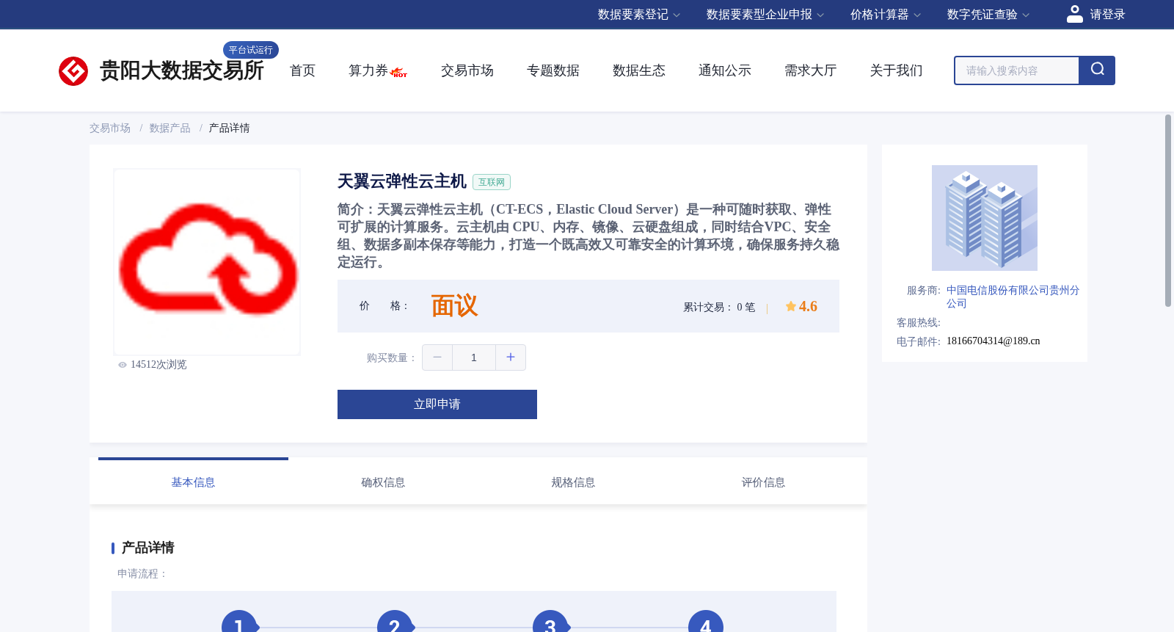Expand the 数据要素型企业申报 dropdown

pos(765,15)
